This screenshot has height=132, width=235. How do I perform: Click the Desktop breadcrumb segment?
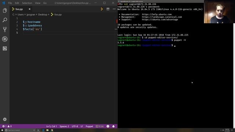click(43, 15)
